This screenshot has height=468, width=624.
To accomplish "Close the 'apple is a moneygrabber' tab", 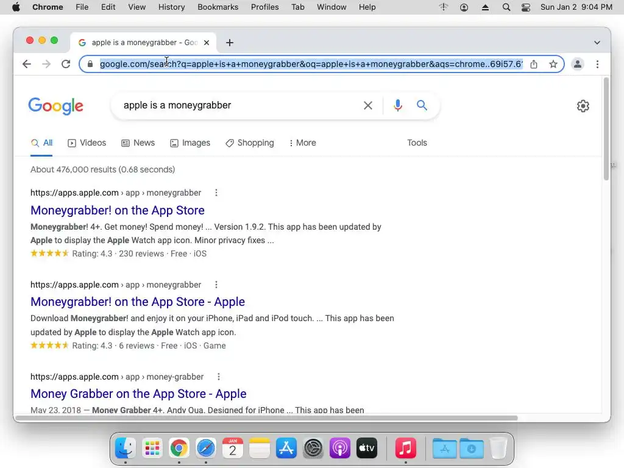I will [207, 43].
